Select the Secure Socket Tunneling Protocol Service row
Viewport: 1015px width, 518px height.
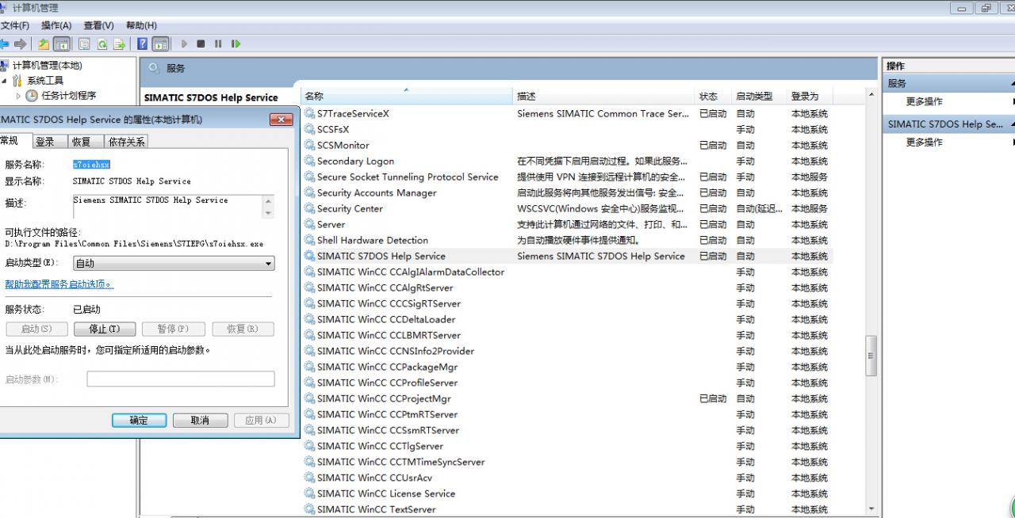(x=567, y=177)
